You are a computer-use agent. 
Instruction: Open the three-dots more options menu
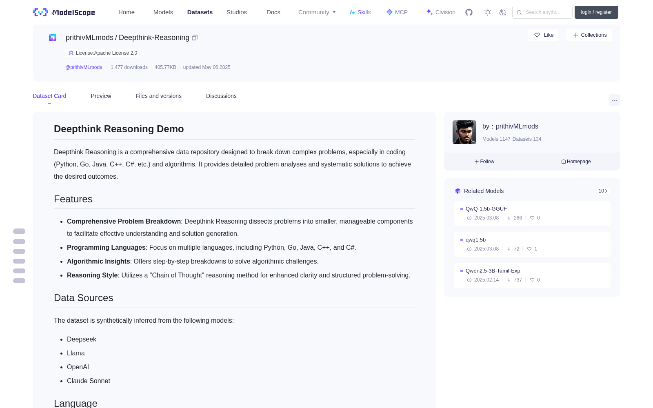click(614, 100)
